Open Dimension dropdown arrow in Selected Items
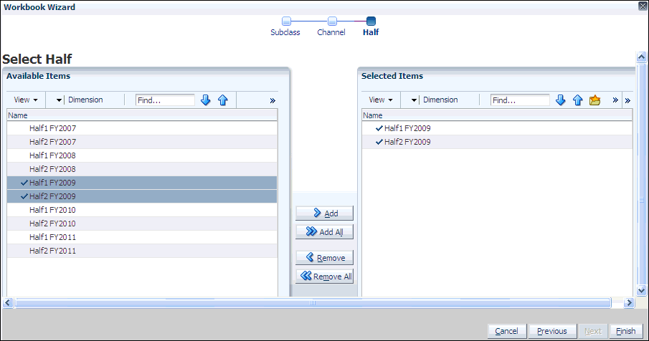The height and width of the screenshot is (341, 649). tap(414, 100)
